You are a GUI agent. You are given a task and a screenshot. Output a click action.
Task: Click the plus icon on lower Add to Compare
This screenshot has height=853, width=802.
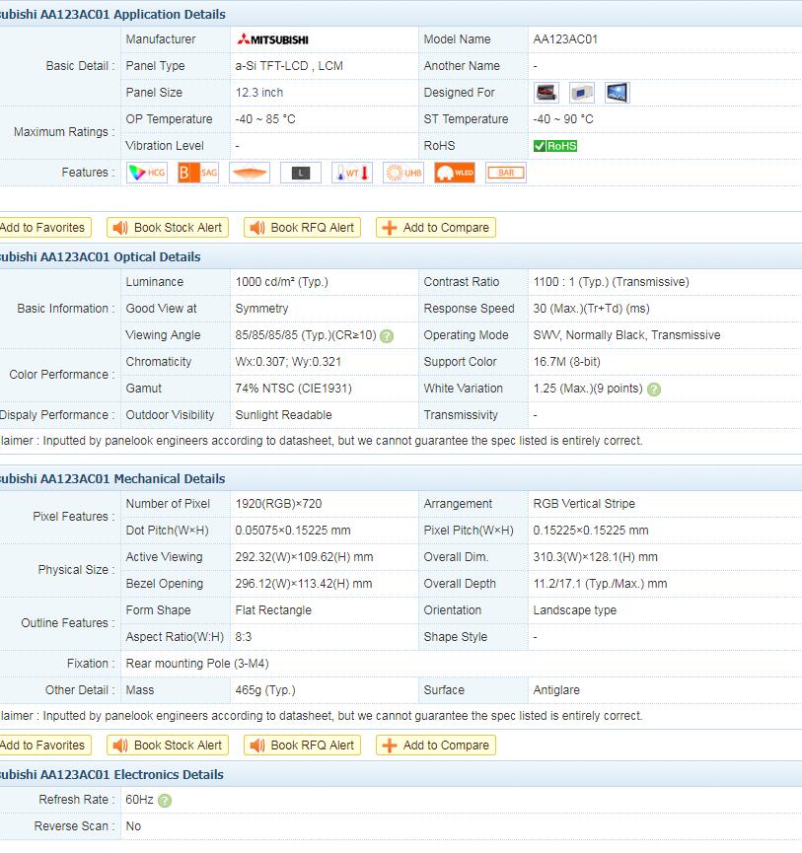pyautogui.click(x=389, y=746)
